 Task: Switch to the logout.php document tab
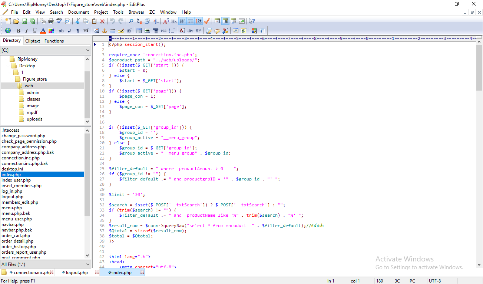(77, 273)
